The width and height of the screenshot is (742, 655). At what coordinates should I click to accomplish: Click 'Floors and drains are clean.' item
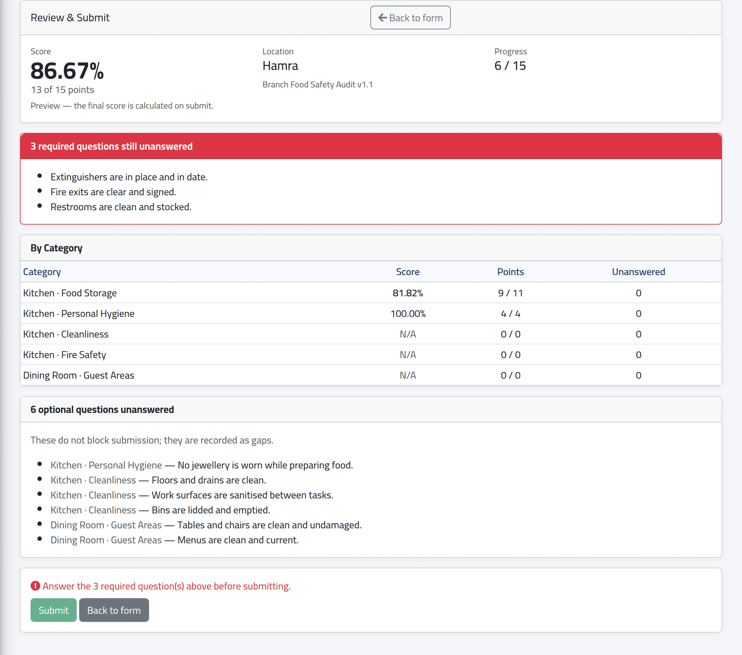(x=209, y=480)
